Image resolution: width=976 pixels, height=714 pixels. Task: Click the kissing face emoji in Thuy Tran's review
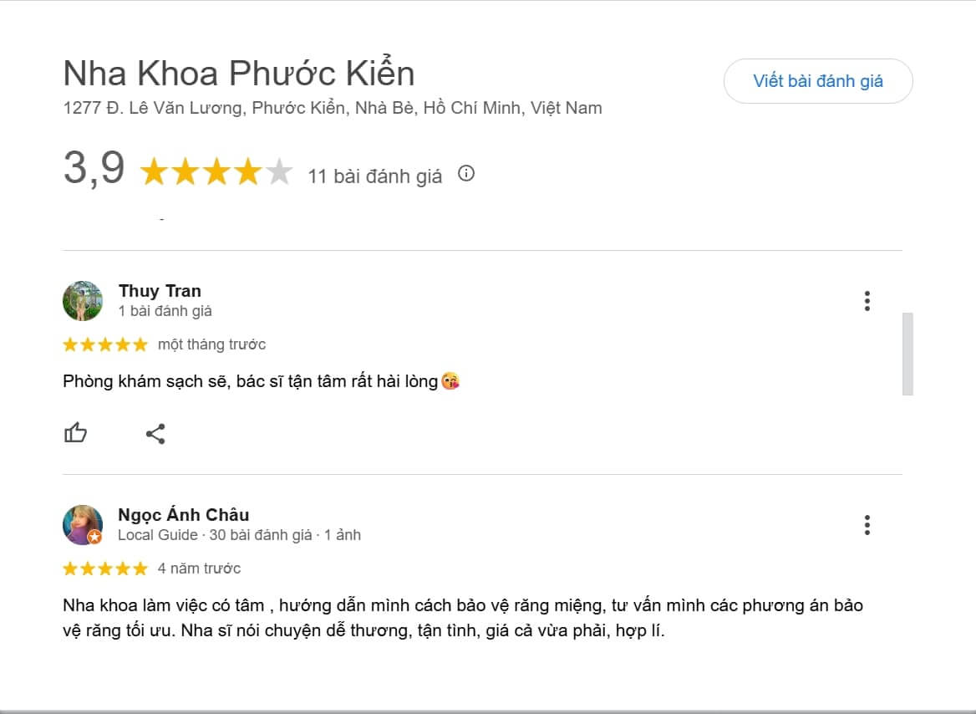tap(452, 380)
